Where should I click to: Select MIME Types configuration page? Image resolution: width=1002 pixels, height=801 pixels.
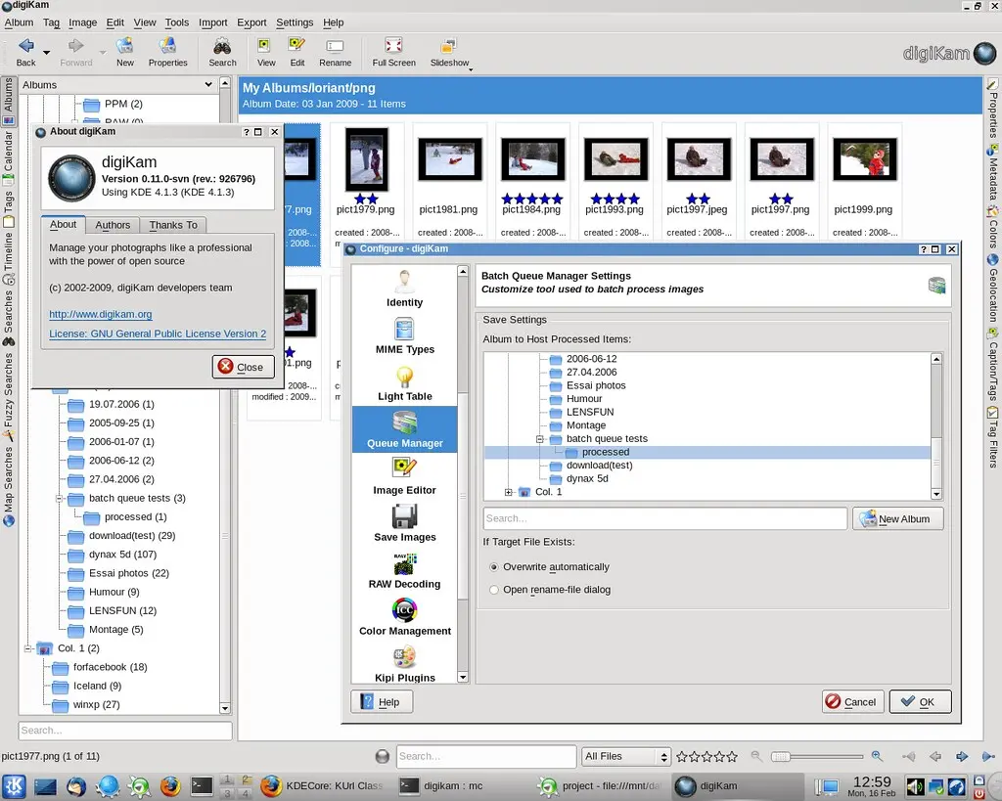[404, 336]
